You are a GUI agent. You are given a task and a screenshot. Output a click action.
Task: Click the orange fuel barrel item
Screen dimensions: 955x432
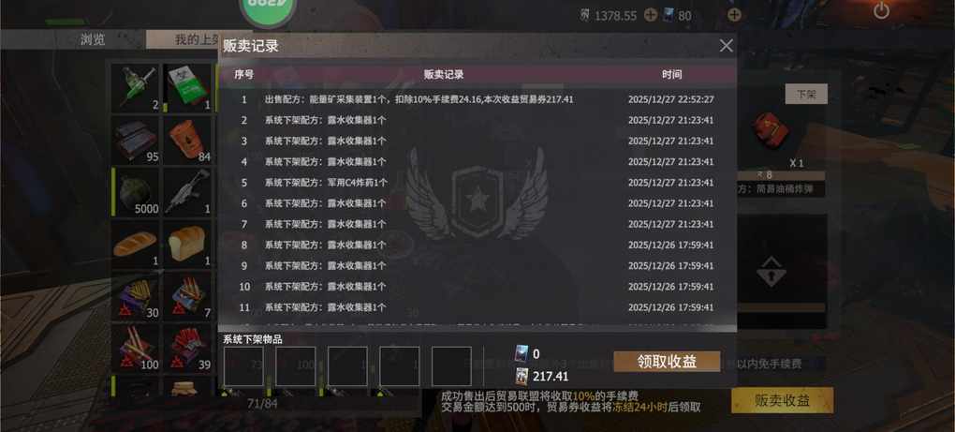[187, 140]
